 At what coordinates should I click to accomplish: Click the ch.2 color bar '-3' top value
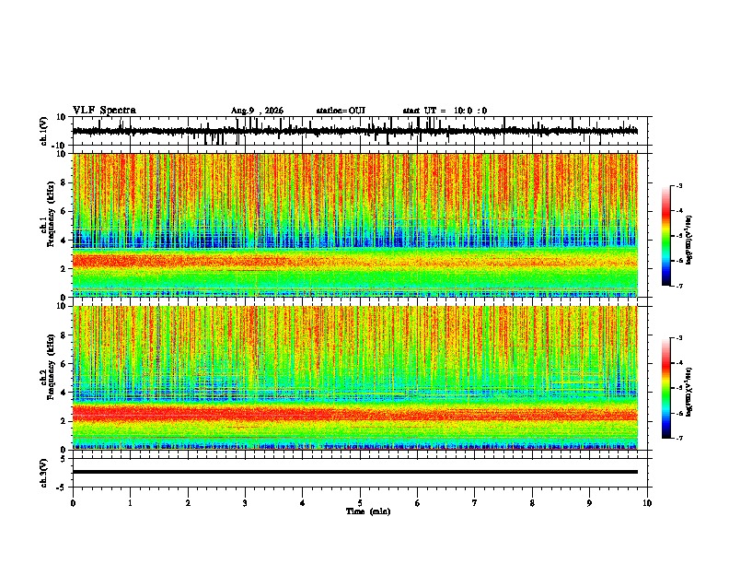679,338
